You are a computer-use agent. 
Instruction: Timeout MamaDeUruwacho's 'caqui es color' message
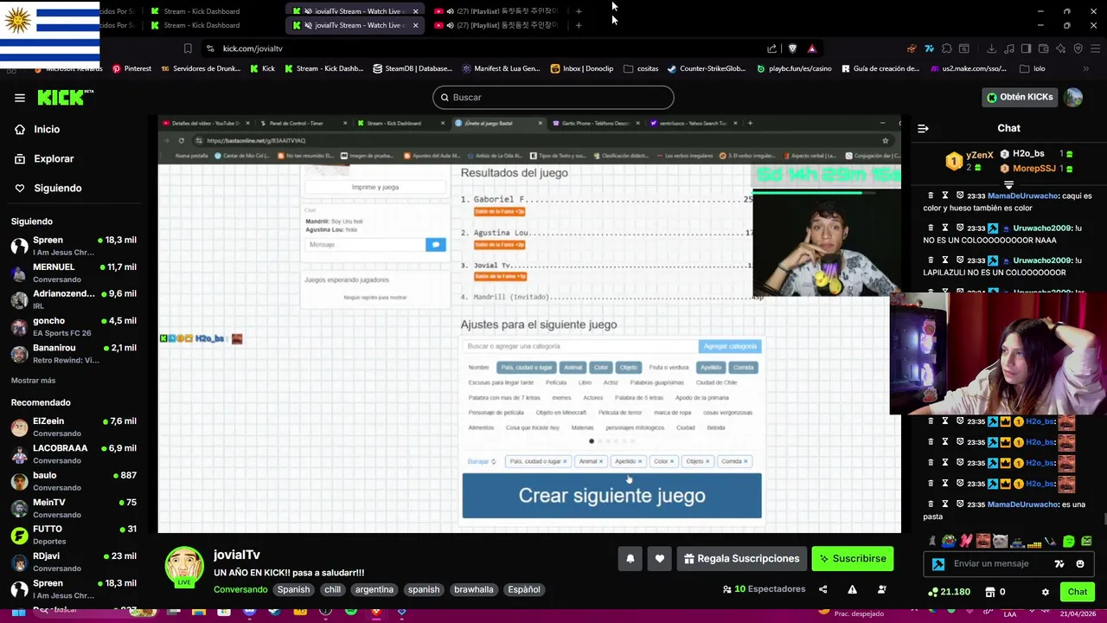click(x=945, y=196)
